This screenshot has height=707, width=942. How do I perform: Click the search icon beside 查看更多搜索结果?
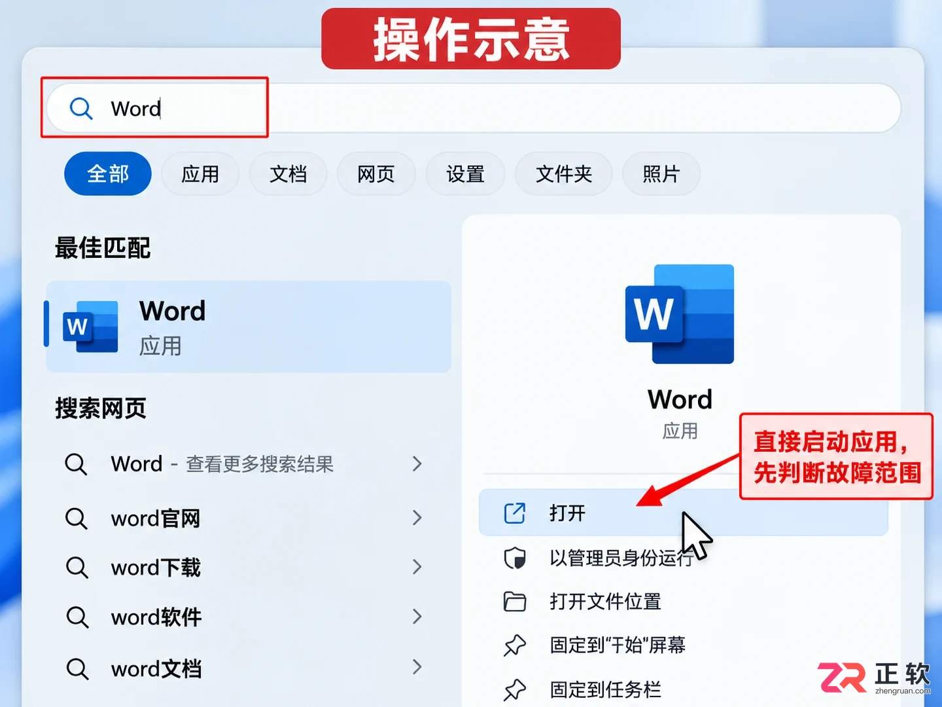pyautogui.click(x=76, y=464)
